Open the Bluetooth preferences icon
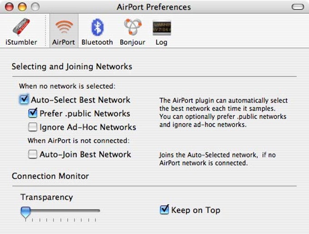This screenshot has height=234, width=309. (97, 27)
